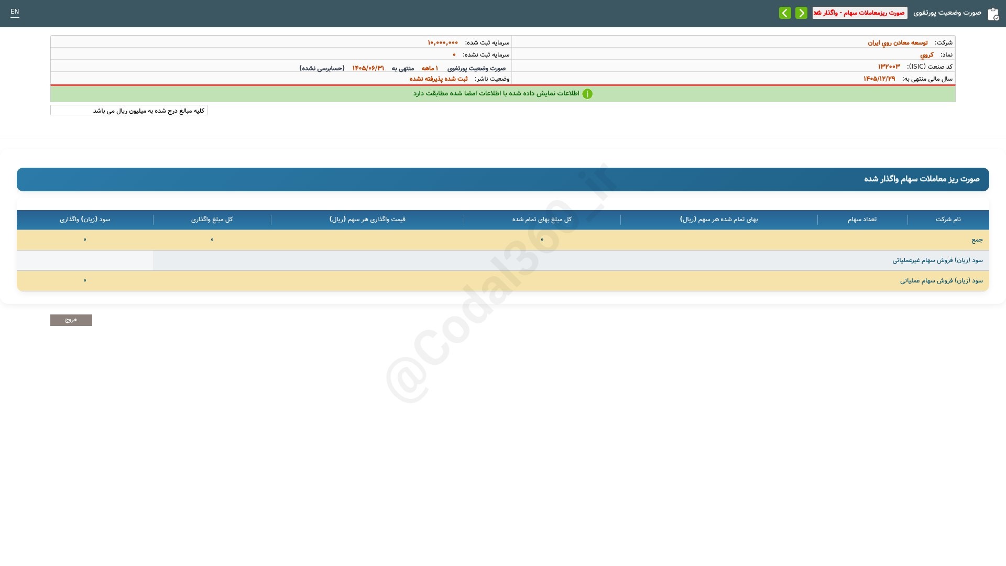Click the ISIC industry code value ۱۳۲۰۰۳
1006x566 pixels.
click(x=889, y=67)
